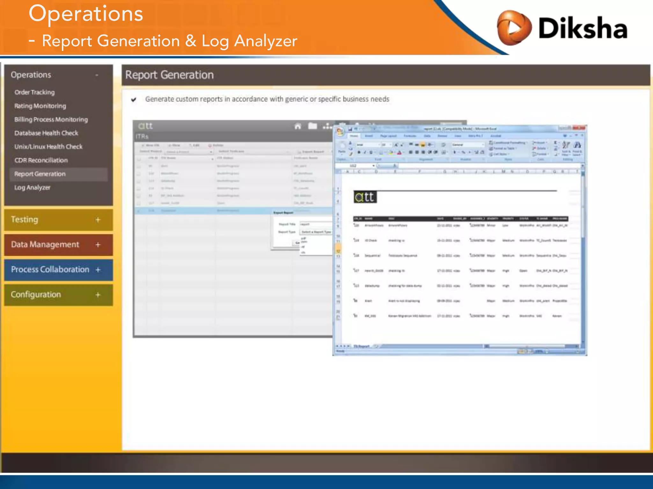Screen dimensions: 653x489
Task: Open Log Analyzer in sidebar
Action: point(32,188)
